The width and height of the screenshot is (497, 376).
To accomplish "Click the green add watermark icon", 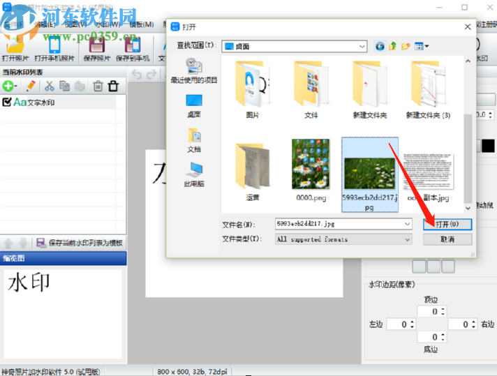I will click(x=8, y=86).
